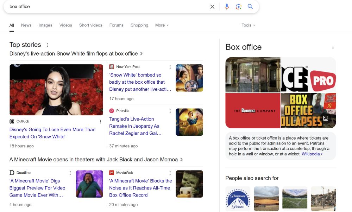This screenshot has width=352, height=212.
Task: Switch to the Short videos tab
Action: click(91, 25)
